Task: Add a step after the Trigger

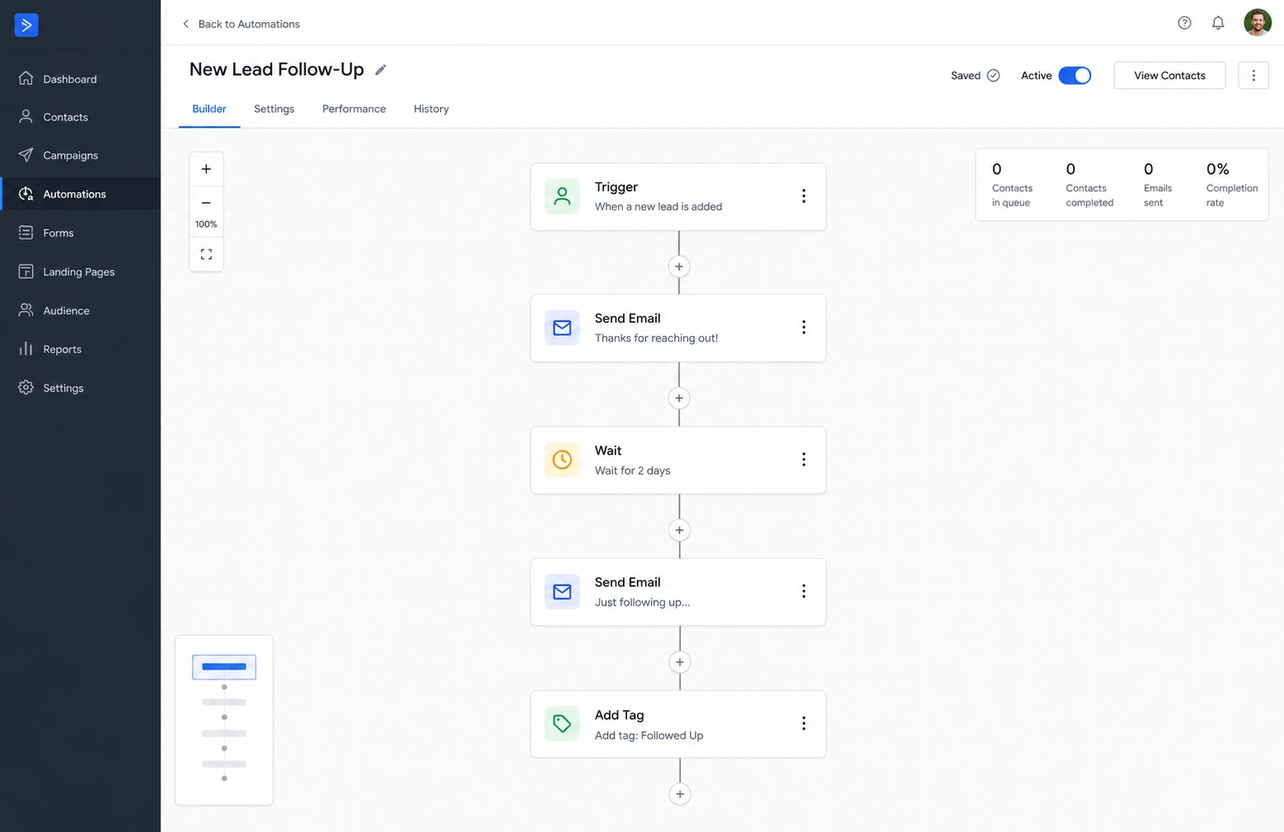Action: 679,267
